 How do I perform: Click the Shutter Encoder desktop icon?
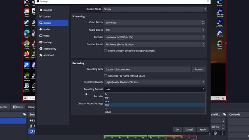(220, 44)
